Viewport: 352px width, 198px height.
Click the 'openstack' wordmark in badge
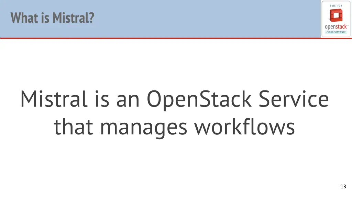point(336,27)
